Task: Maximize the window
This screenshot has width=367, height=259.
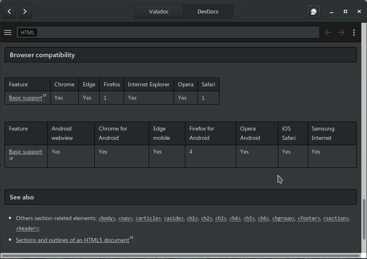Action: click(x=345, y=11)
